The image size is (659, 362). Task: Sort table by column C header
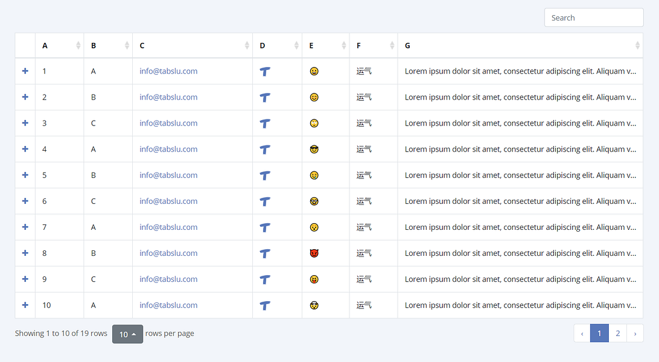click(193, 45)
